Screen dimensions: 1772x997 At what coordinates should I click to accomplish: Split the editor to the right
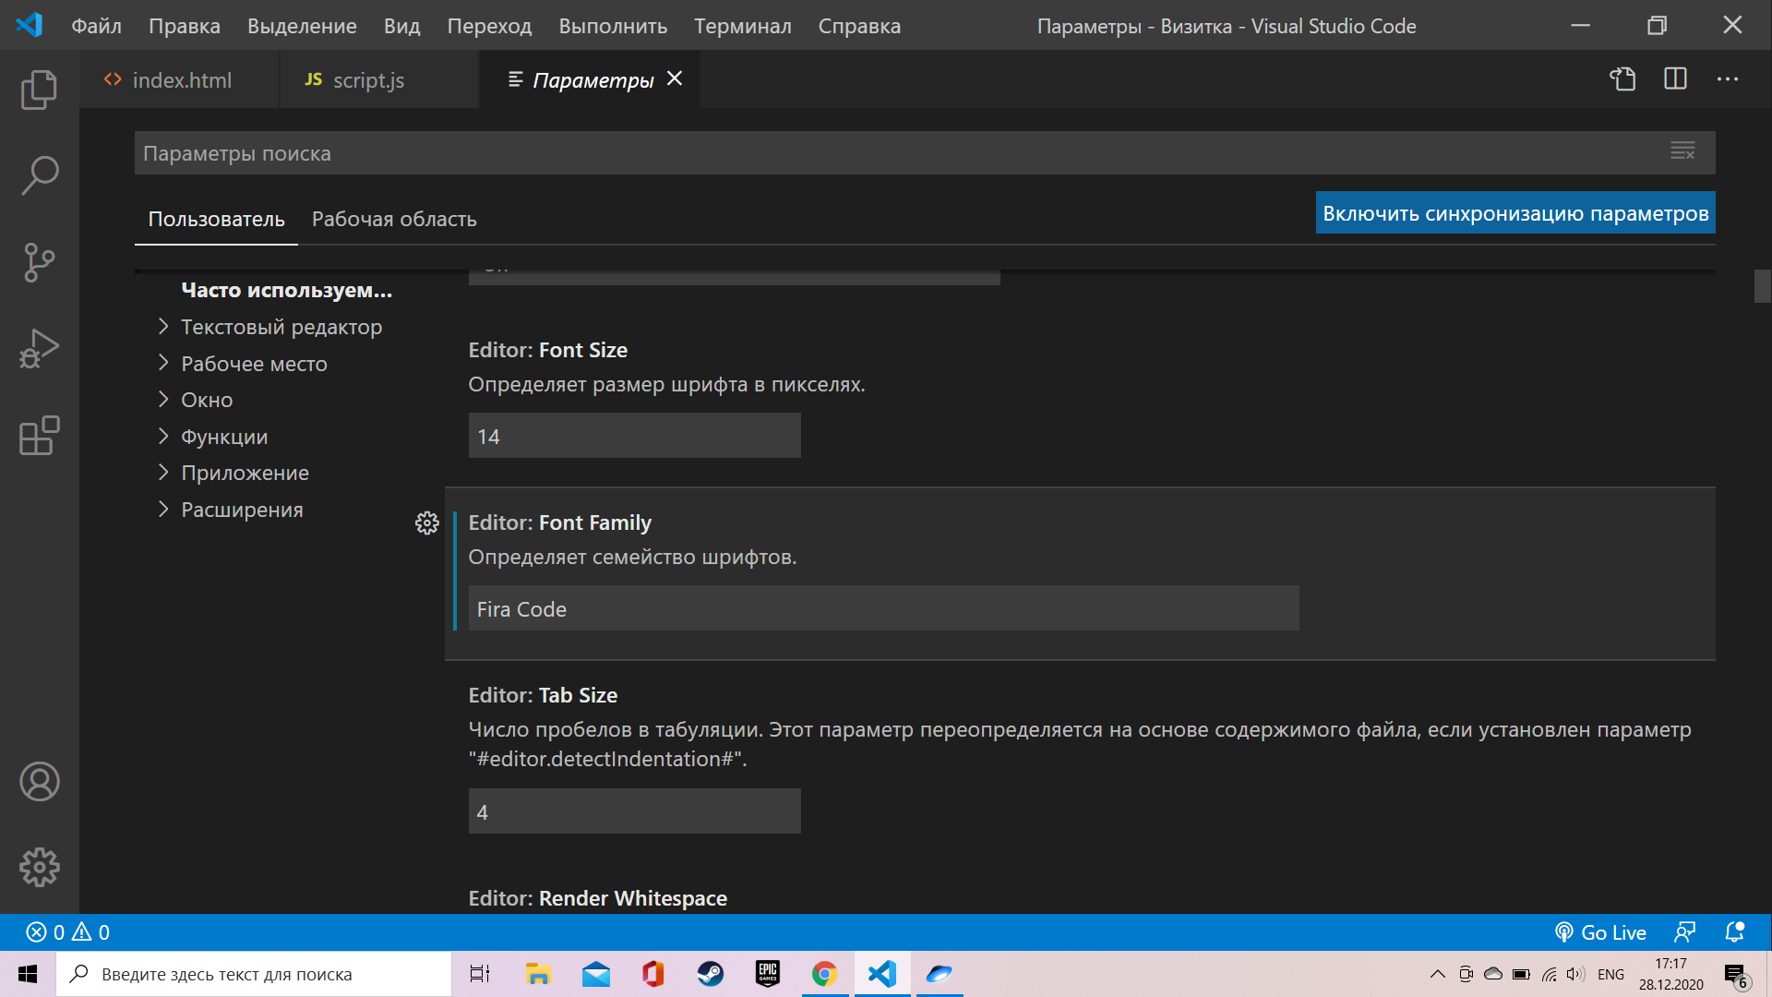(x=1675, y=79)
